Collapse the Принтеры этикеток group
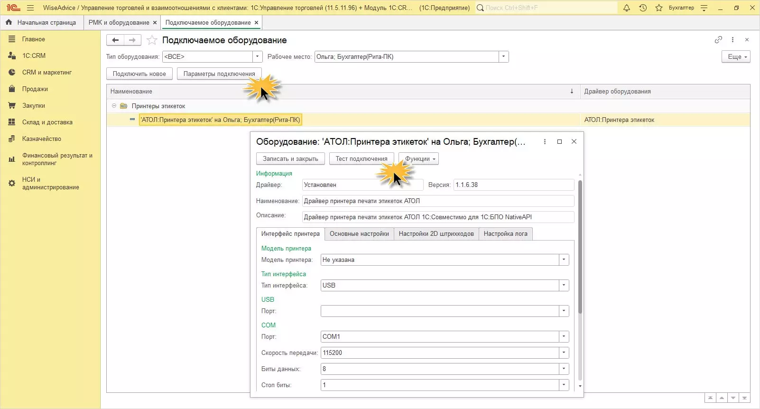The image size is (760, 409). click(114, 106)
